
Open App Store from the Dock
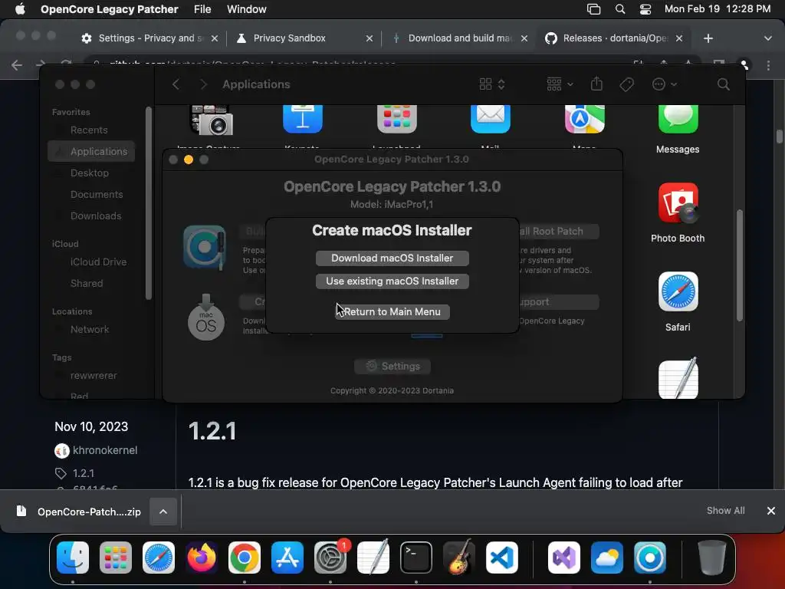click(287, 558)
